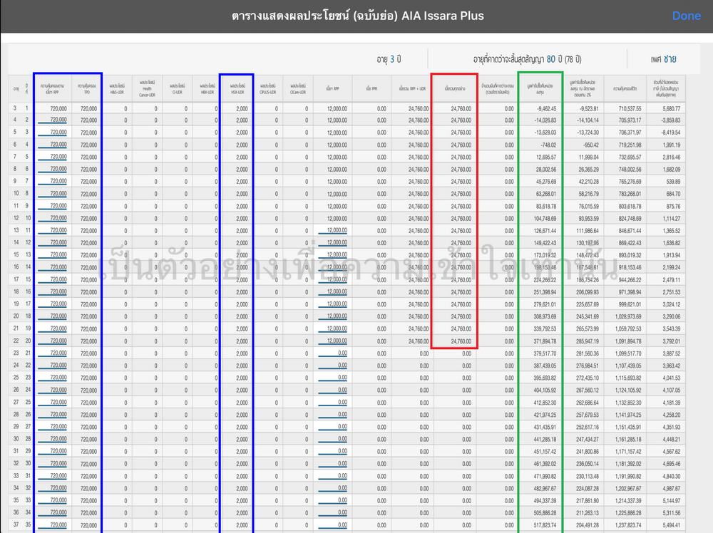Select the cell showing 279,621.01
The width and height of the screenshot is (713, 533).
(x=545, y=304)
